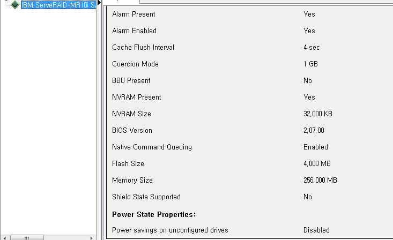
Task: Click the Shield State Supported label
Action: (x=146, y=197)
